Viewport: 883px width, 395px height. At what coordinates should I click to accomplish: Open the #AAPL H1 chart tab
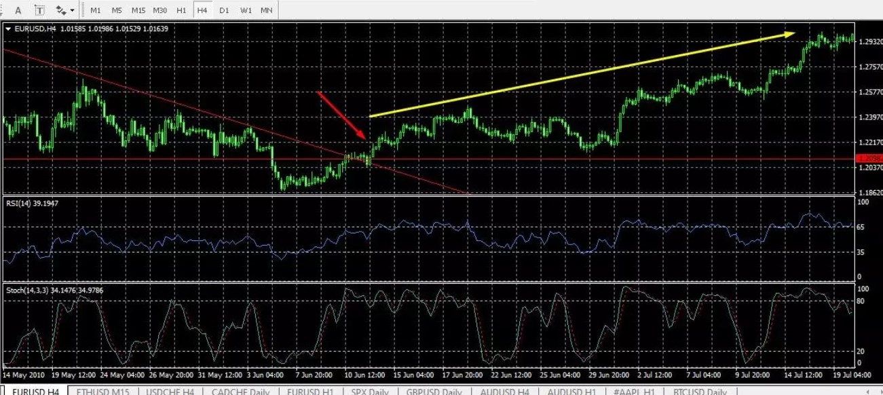[x=635, y=391]
